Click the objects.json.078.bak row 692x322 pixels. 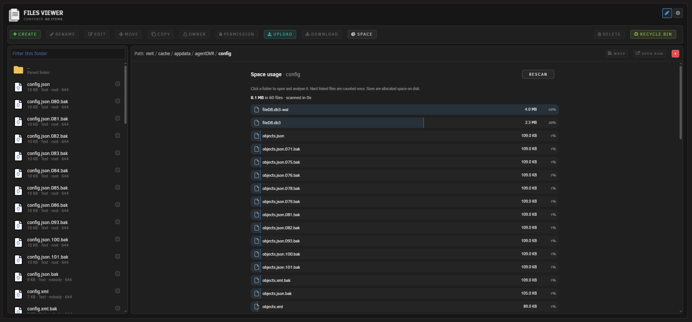[405, 188]
